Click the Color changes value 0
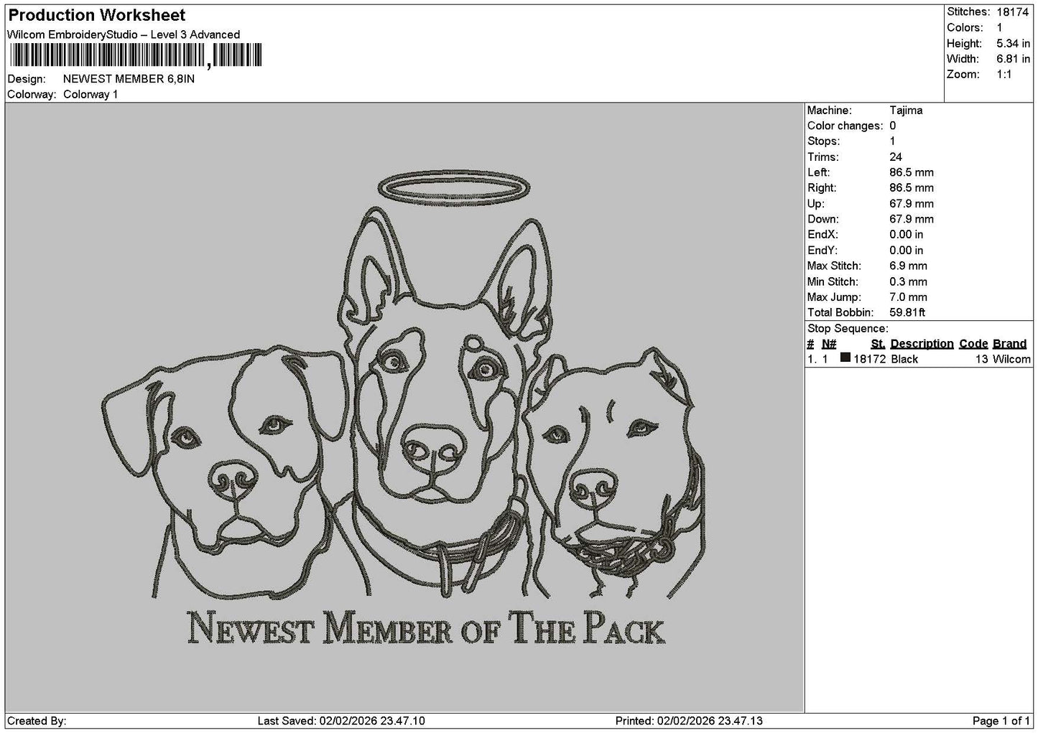The width and height of the screenshot is (1038, 733). point(893,126)
